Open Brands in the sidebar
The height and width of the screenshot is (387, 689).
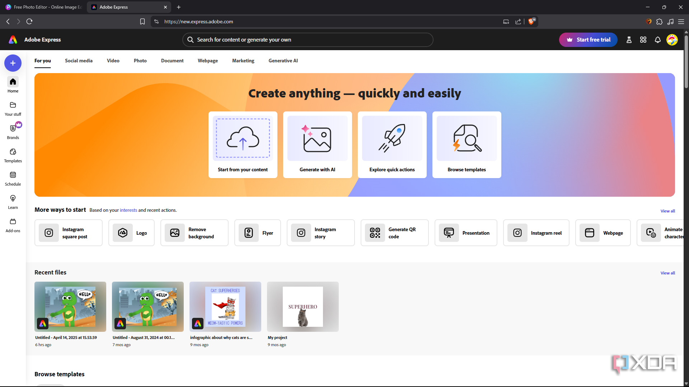[13, 132]
